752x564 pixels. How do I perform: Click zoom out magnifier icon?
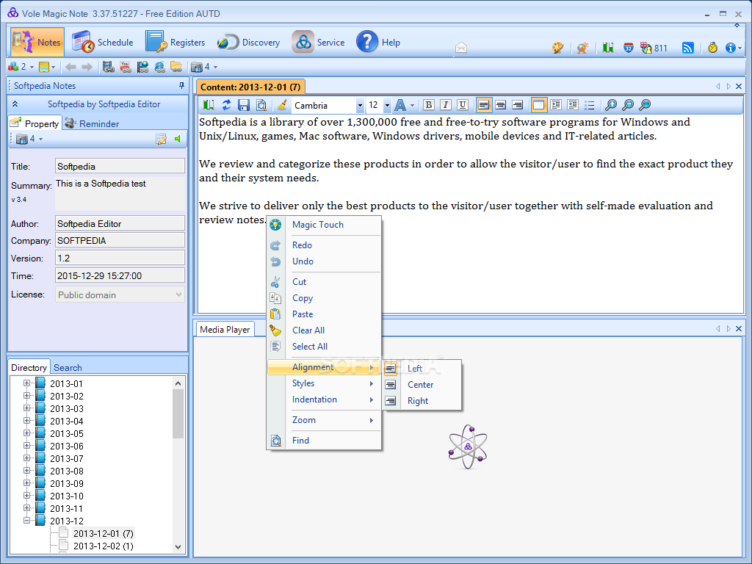tap(628, 105)
